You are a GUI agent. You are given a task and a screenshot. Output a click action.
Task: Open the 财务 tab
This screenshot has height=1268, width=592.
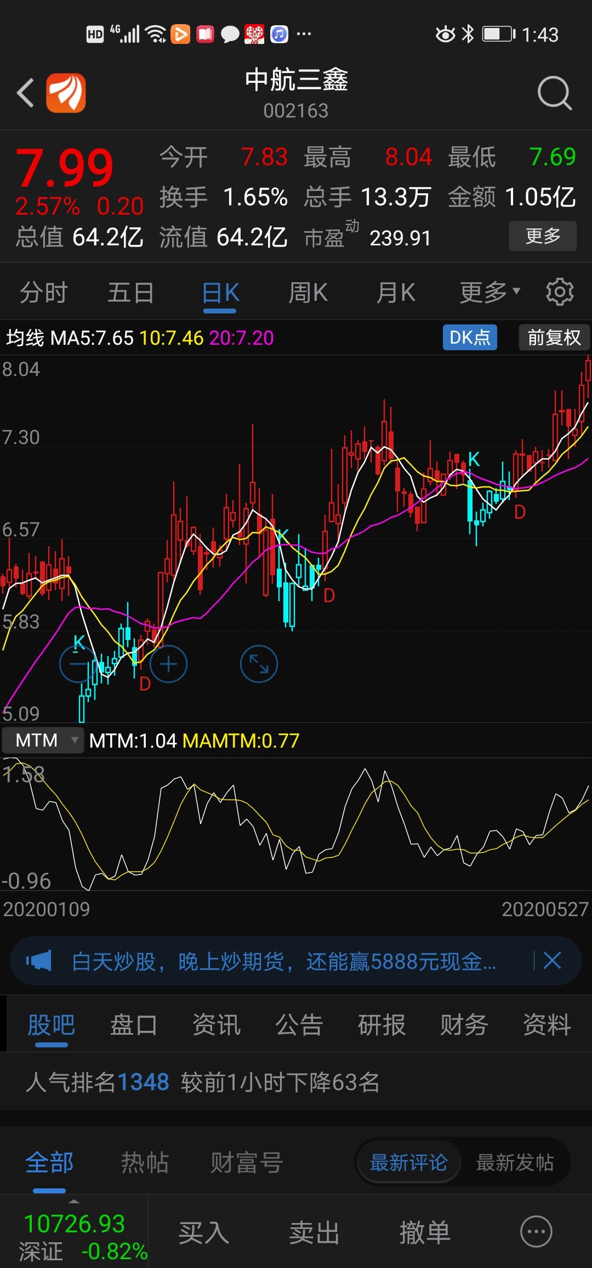click(464, 1025)
